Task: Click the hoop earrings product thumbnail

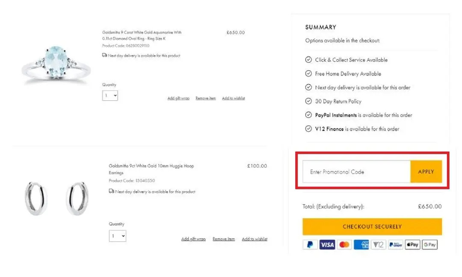Action: pyautogui.click(x=56, y=198)
